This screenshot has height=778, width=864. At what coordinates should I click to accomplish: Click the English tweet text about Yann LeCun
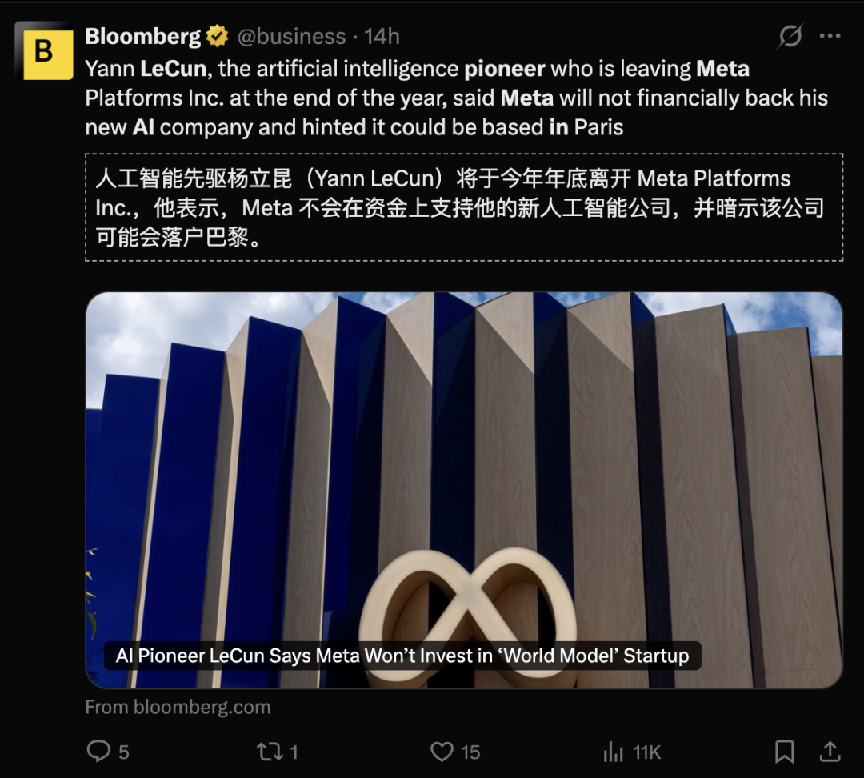(x=456, y=98)
